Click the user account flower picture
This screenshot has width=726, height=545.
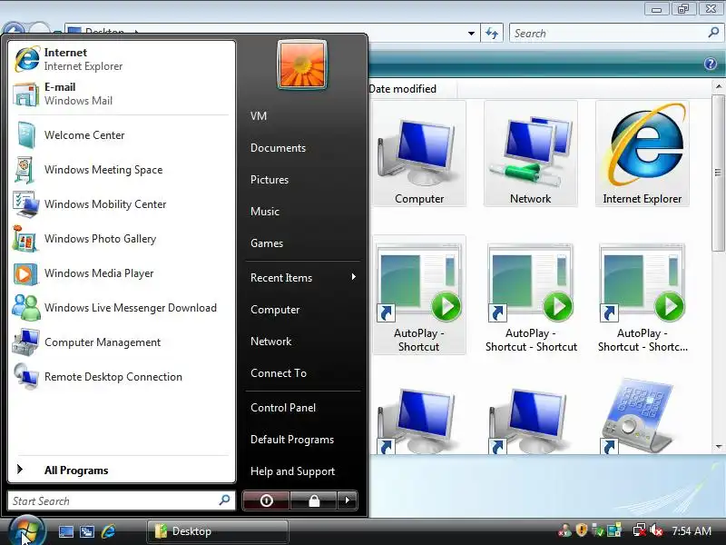302,64
